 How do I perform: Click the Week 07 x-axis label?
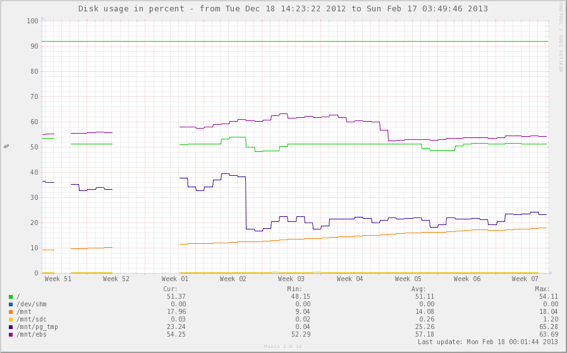pyautogui.click(x=525, y=279)
